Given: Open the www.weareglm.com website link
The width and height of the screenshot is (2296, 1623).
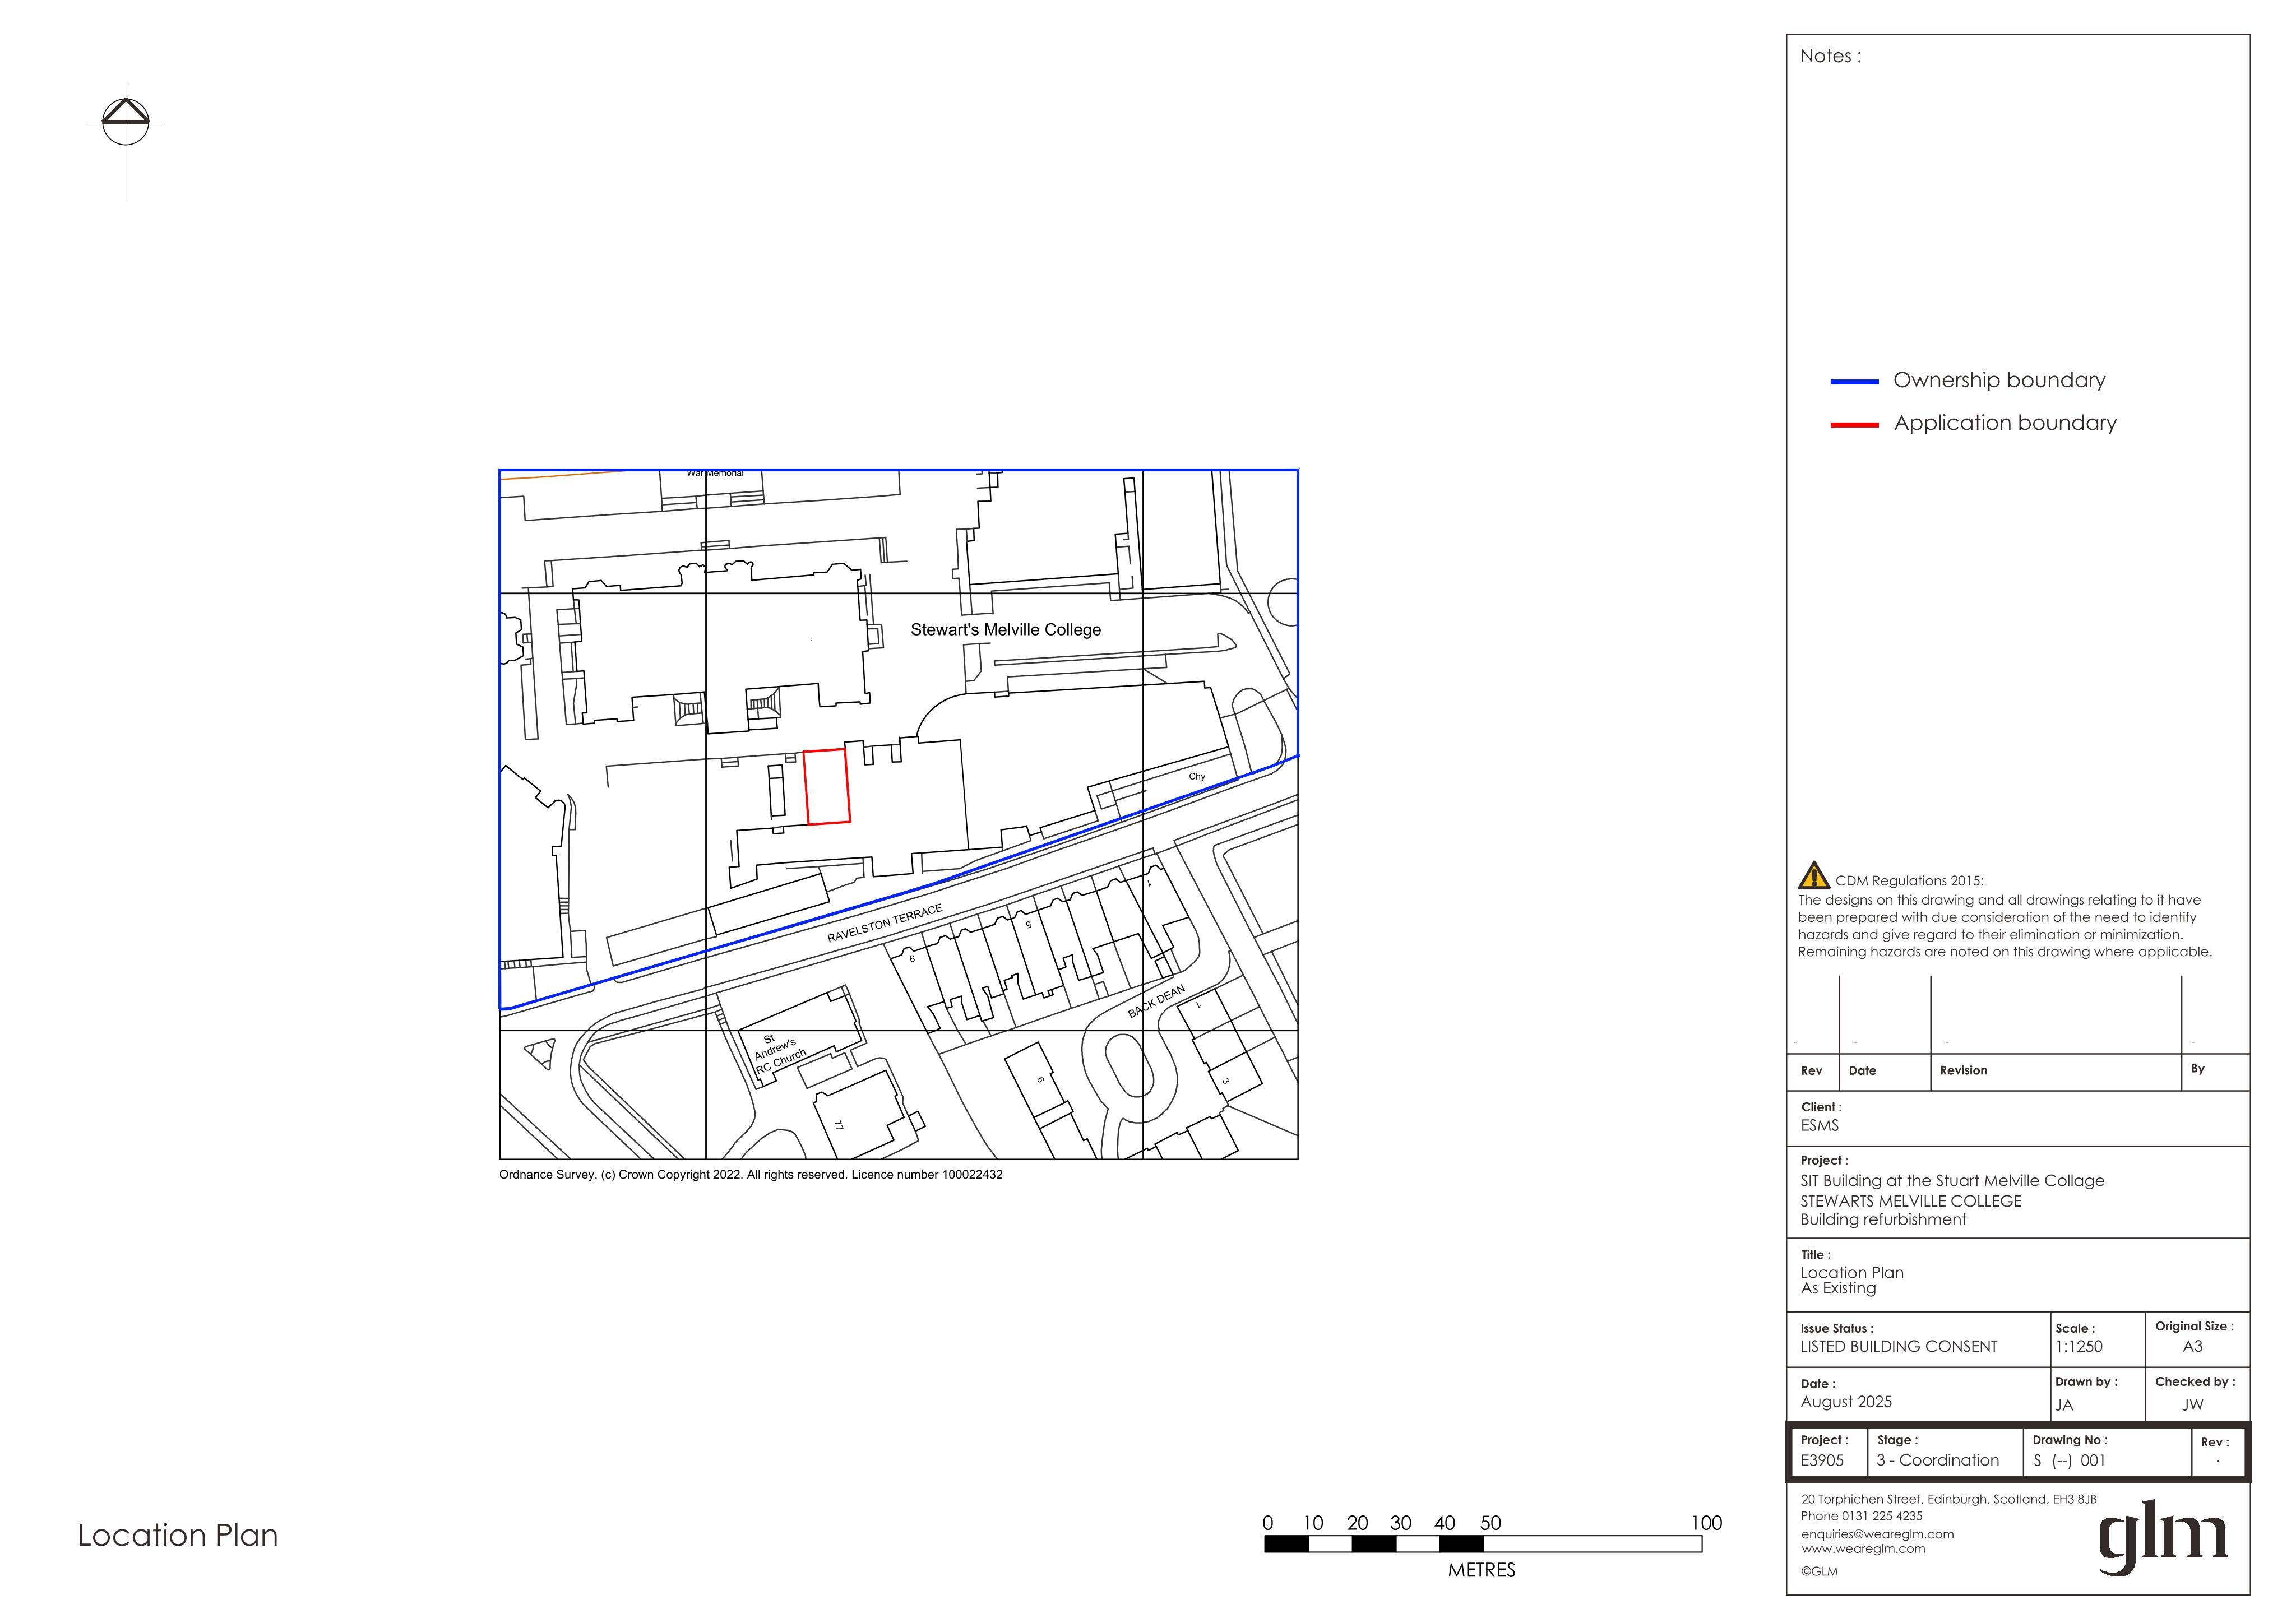Looking at the screenshot, I should point(1863,1549).
